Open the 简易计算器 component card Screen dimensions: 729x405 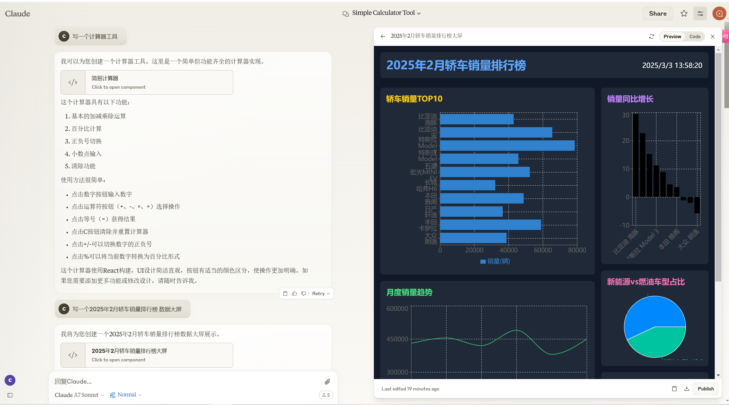(x=147, y=82)
